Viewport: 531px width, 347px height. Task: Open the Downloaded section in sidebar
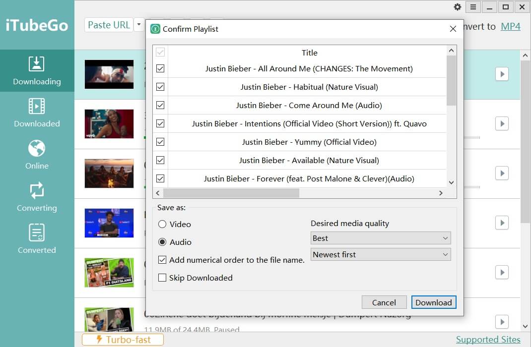(37, 113)
